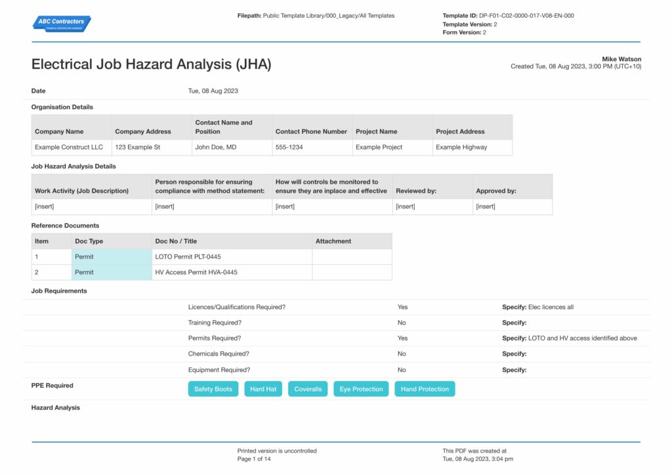Image resolution: width=672 pixels, height=475 pixels.
Task: Click the Yes answer for Licences/Qualifications Required
Action: (x=402, y=307)
